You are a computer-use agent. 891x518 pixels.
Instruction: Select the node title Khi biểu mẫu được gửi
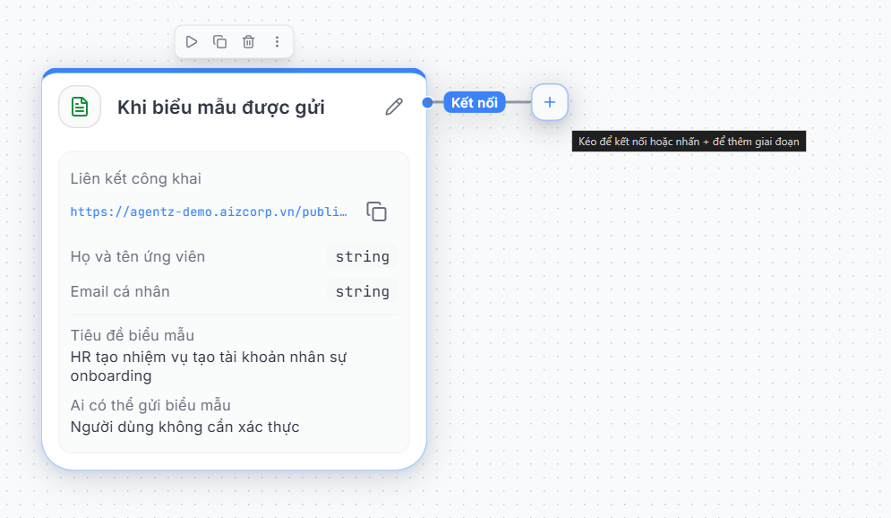pyautogui.click(x=221, y=108)
